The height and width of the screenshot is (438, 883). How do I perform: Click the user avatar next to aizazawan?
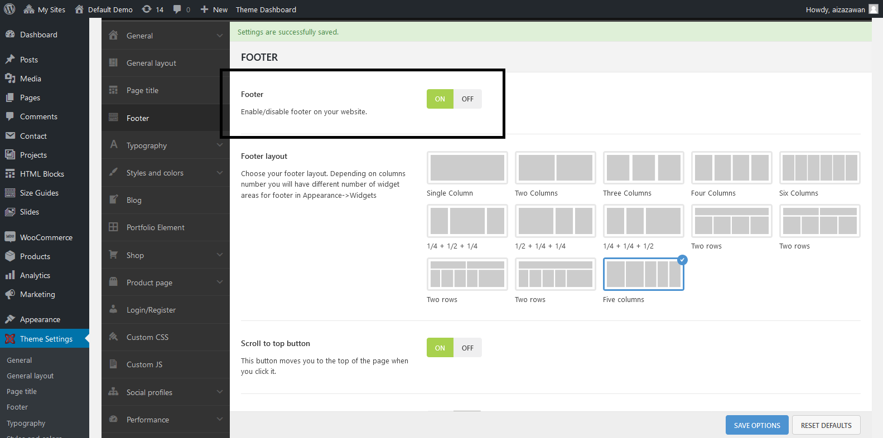coord(874,9)
